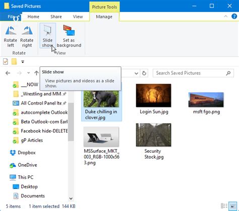Open the Share ribbon tab
The image size is (239, 211).
coord(56,17)
